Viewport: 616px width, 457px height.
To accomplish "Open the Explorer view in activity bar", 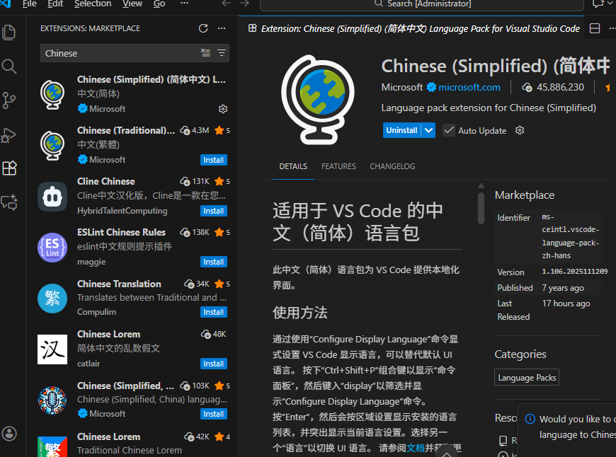I will [x=9, y=33].
